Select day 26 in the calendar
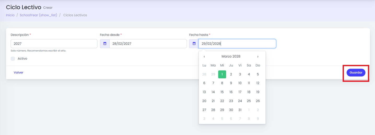 coord(258,101)
